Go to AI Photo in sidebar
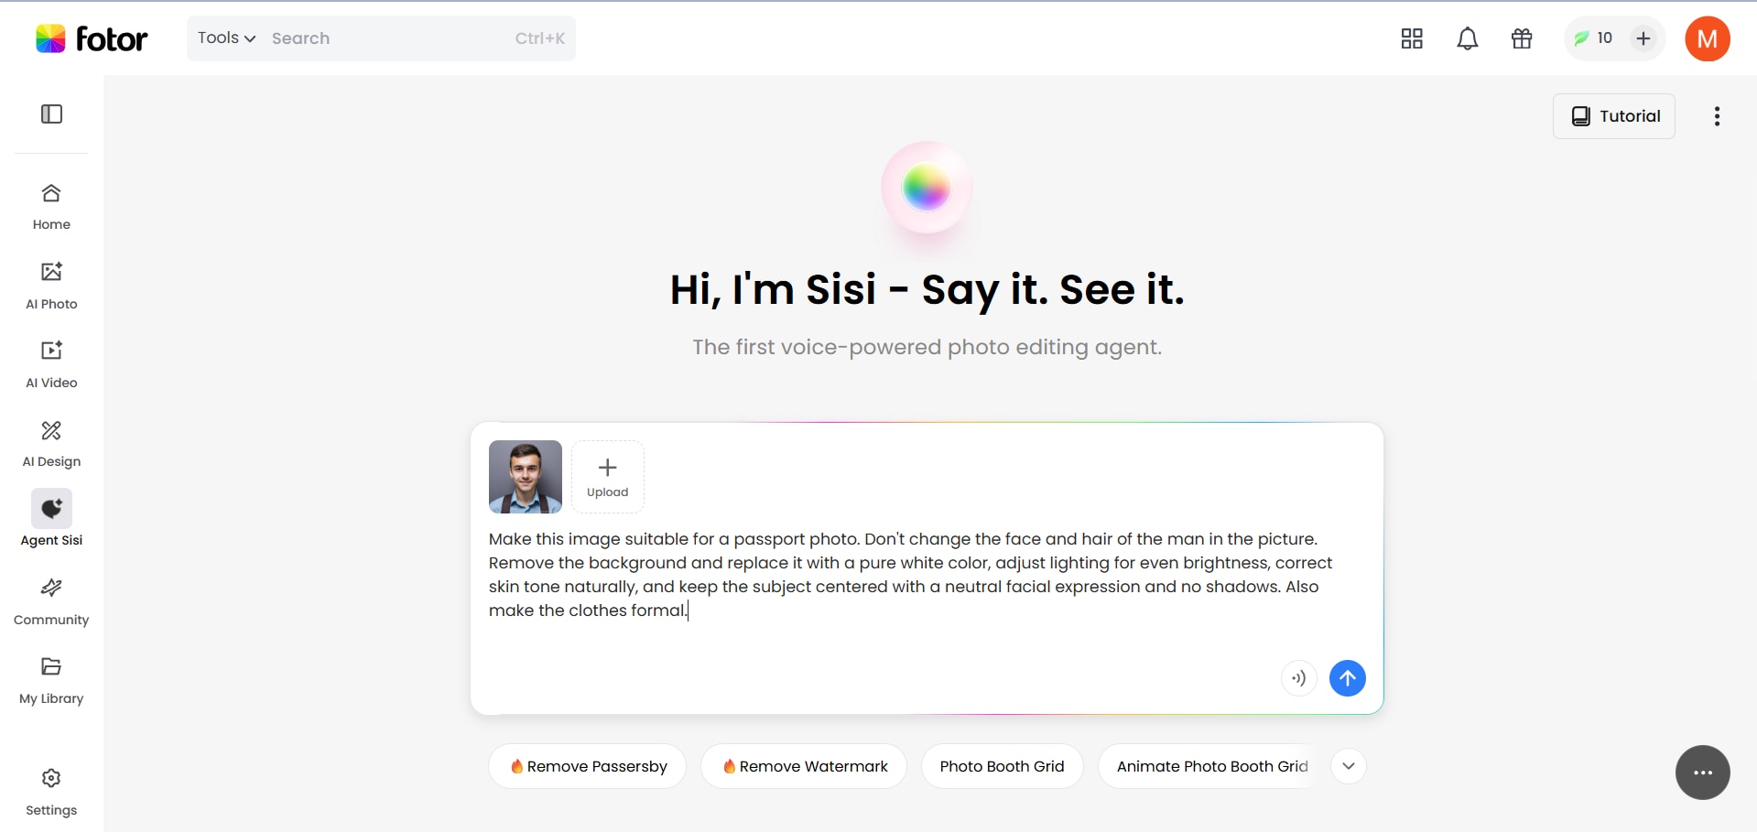1757x832 pixels. (51, 285)
